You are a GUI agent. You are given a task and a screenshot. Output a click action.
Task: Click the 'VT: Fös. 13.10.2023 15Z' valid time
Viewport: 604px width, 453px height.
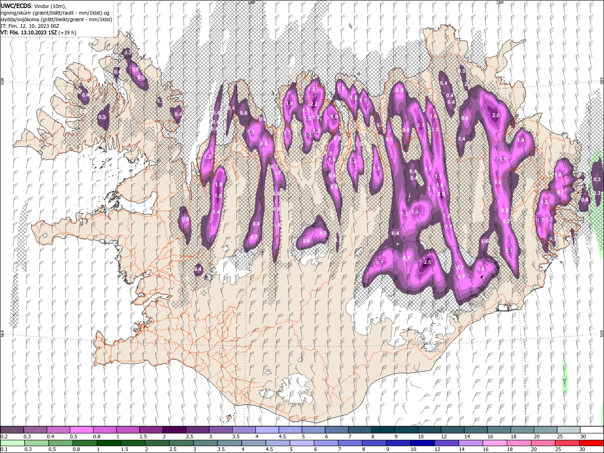tap(29, 33)
